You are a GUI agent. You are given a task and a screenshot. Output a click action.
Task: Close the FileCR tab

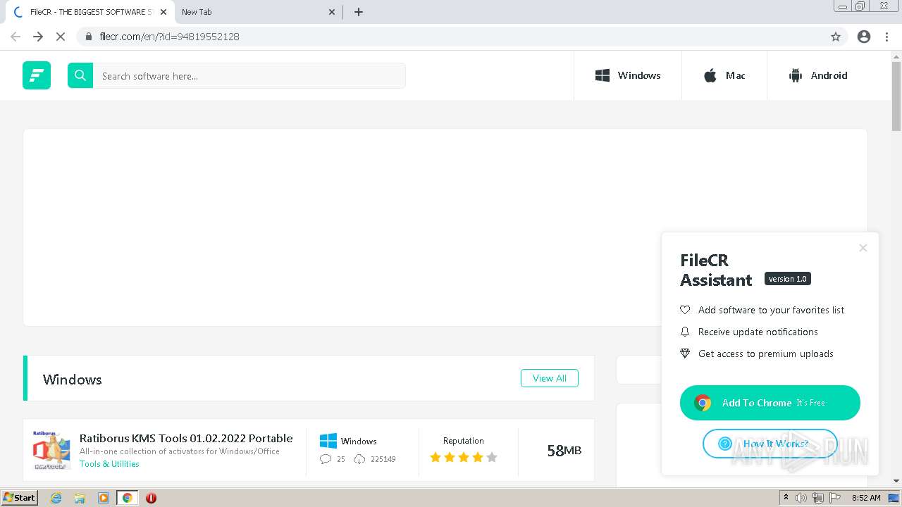[x=163, y=12]
